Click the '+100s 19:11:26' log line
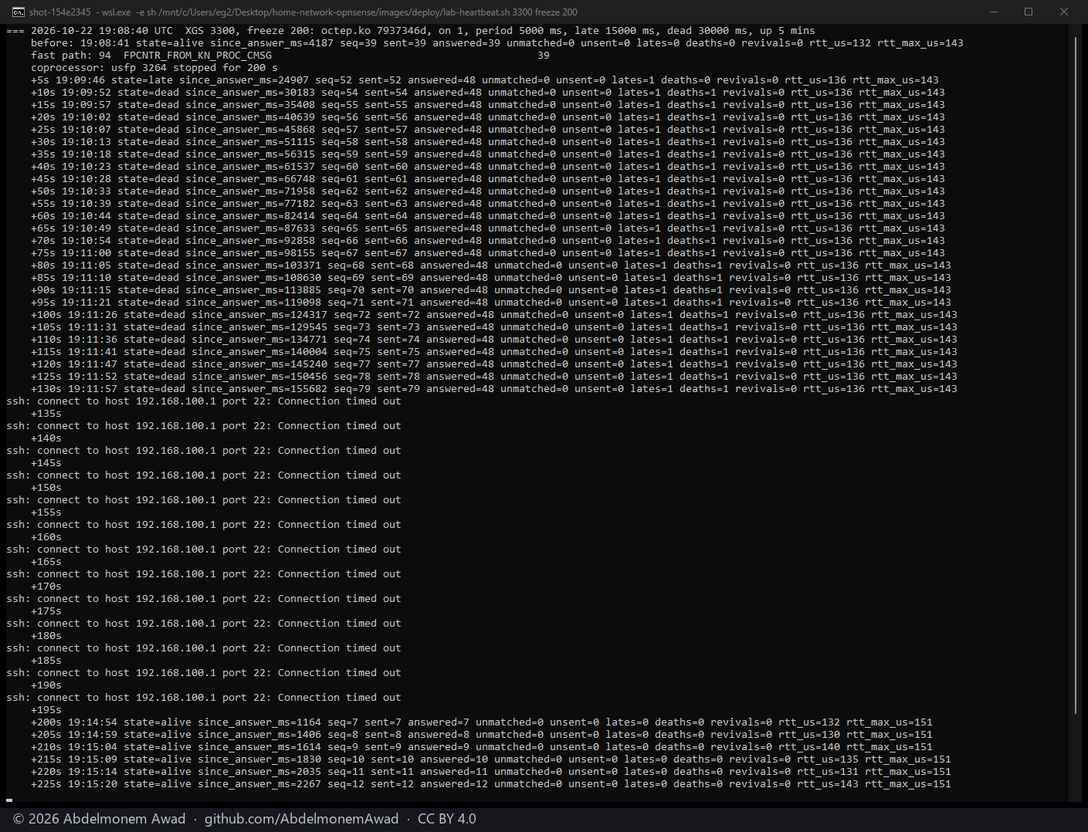This screenshot has width=1088, height=832. (x=494, y=315)
